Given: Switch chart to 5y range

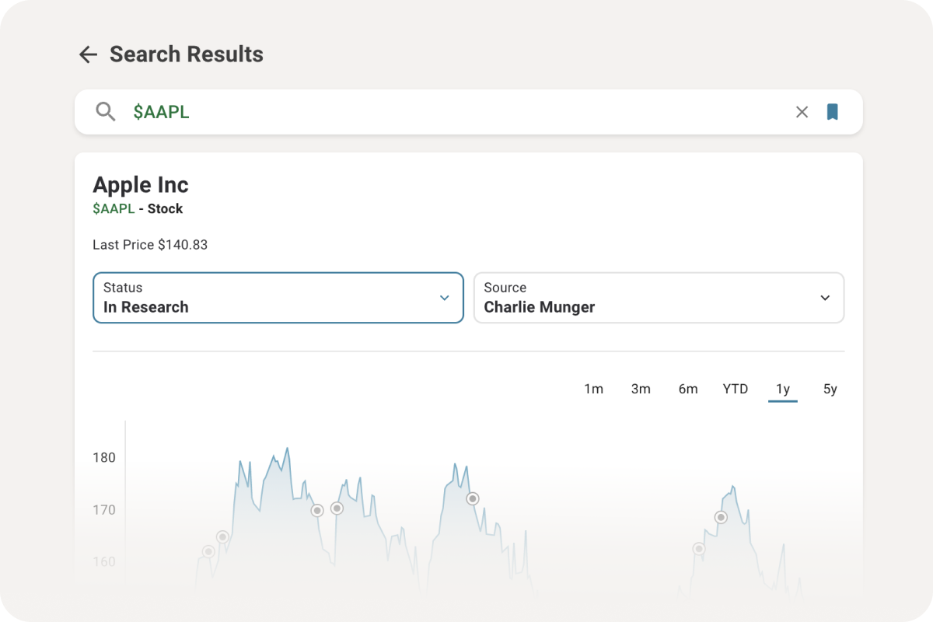Looking at the screenshot, I should 830,389.
